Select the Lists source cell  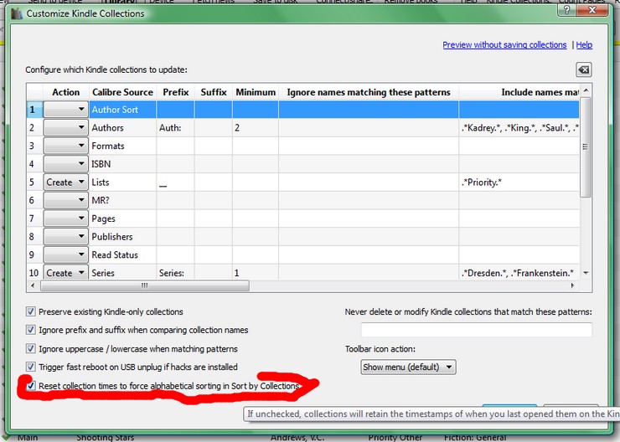pyautogui.click(x=122, y=182)
